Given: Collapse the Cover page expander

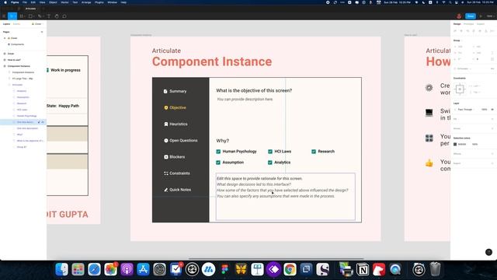Looking at the screenshot, I should (5, 38).
